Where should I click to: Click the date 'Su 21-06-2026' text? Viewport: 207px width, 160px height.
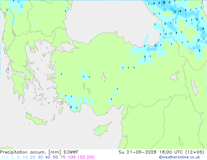137,152
